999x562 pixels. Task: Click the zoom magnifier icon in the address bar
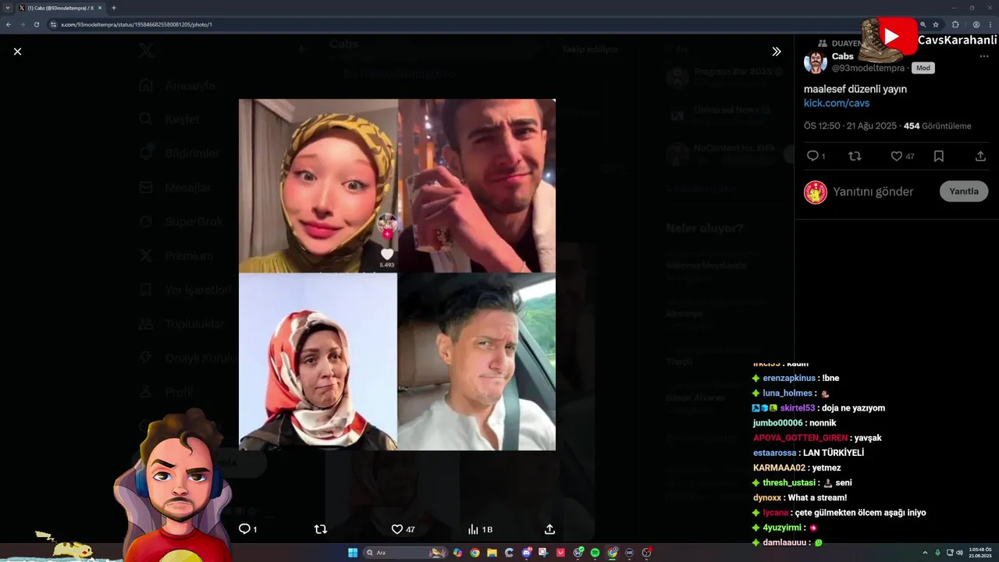pyautogui.click(x=923, y=24)
